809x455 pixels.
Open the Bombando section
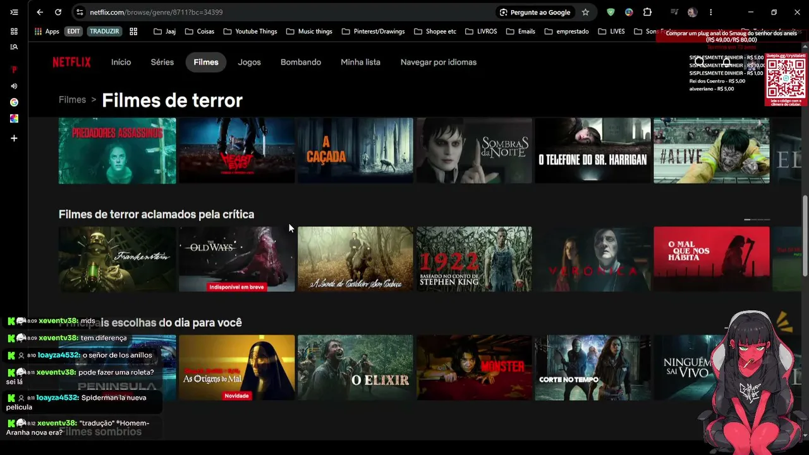point(301,62)
